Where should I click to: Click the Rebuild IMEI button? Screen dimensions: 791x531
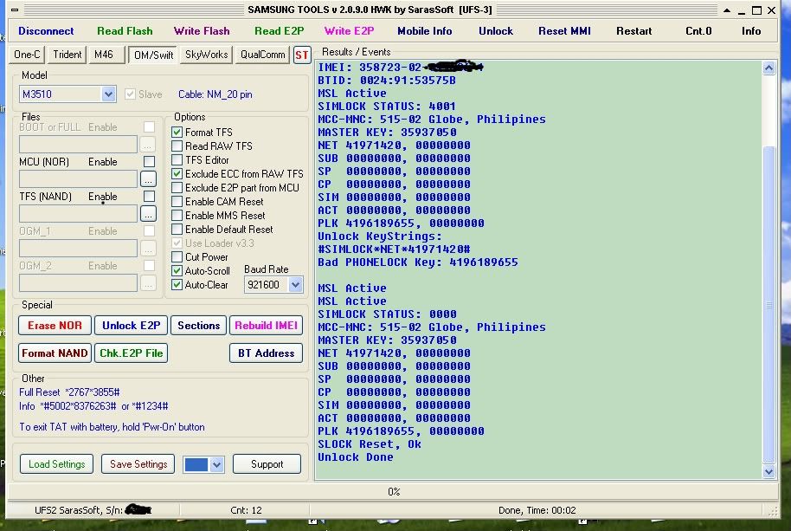click(x=266, y=326)
